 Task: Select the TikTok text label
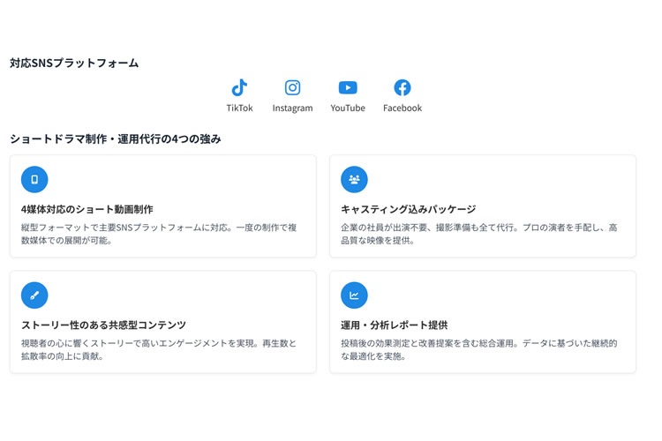click(239, 108)
